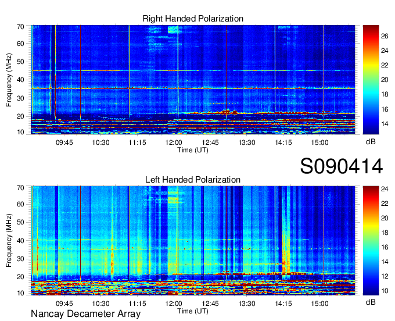The image size is (395, 321).
Task: Click the Right Handed Polarization title
Action: [x=193, y=19]
